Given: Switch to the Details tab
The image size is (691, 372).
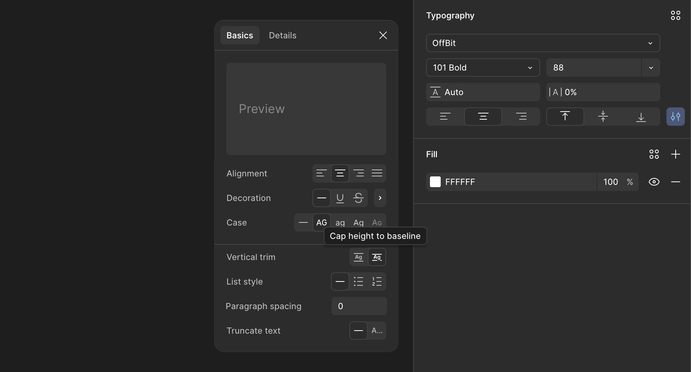Looking at the screenshot, I should tap(283, 35).
